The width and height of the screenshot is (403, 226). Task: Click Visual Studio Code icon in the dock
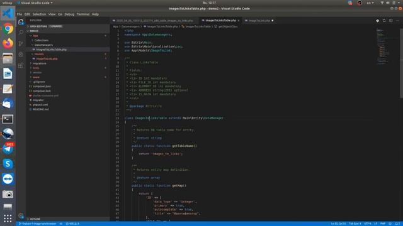[8, 13]
